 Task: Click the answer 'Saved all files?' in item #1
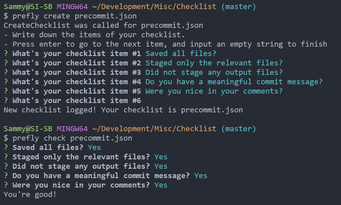pos(181,53)
